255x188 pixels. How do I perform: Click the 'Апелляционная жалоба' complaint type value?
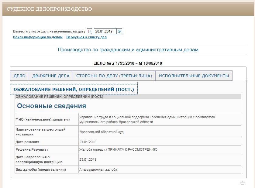(x=98, y=169)
